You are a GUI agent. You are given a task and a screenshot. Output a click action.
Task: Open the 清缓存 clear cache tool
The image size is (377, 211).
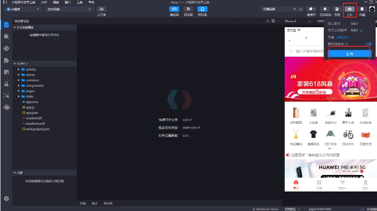311,9
